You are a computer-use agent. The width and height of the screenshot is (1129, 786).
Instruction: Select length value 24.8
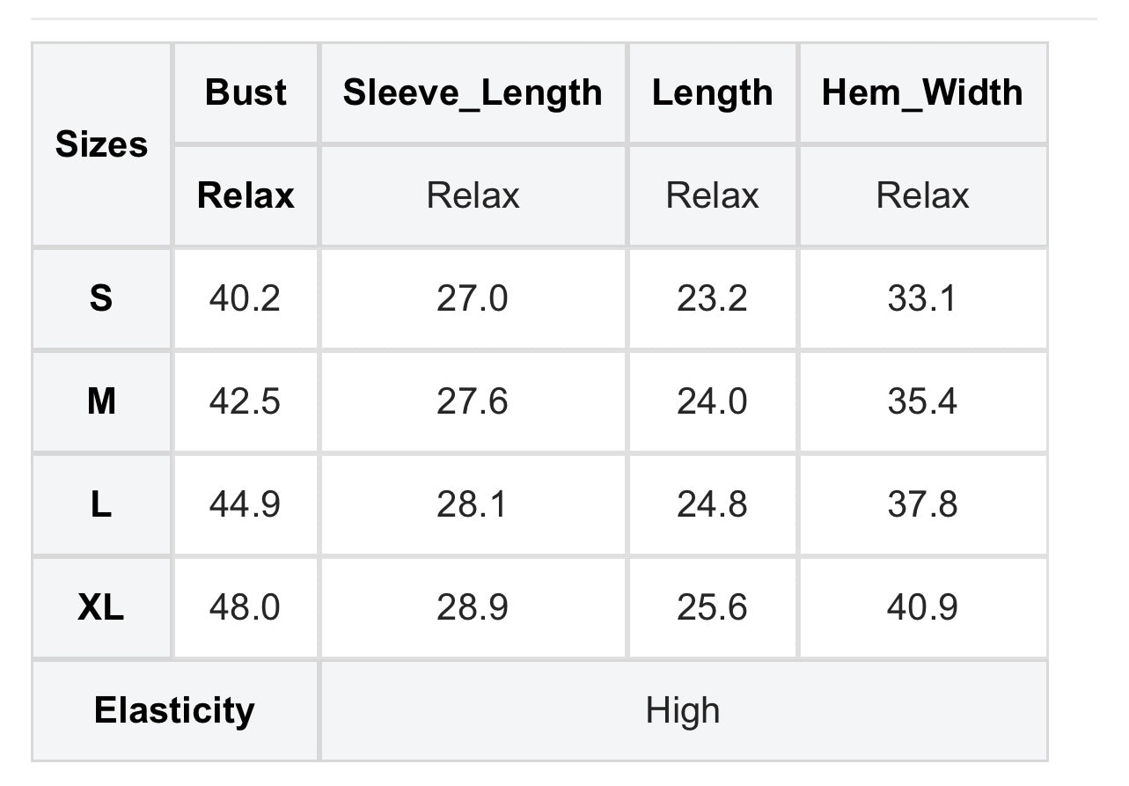point(712,505)
